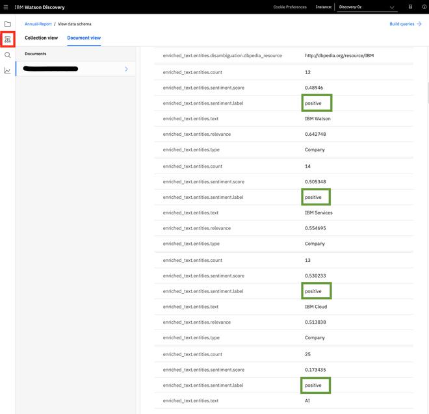Click the IBM Watson Discovery title
The height and width of the screenshot is (414, 429).
click(40, 7)
